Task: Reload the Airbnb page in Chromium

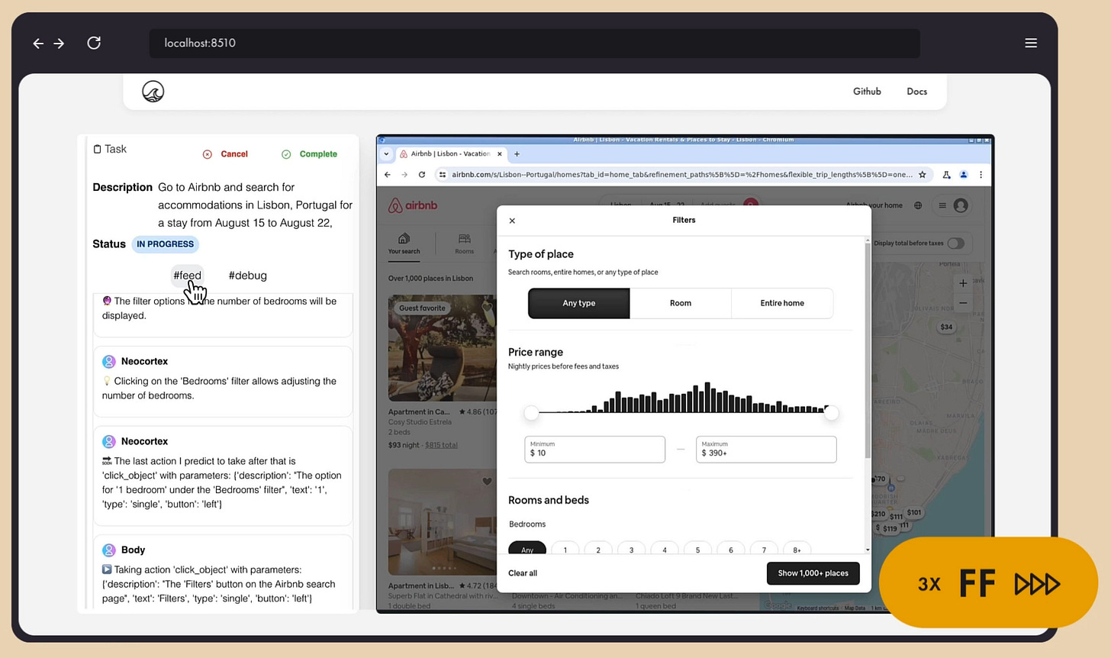Action: 421,175
